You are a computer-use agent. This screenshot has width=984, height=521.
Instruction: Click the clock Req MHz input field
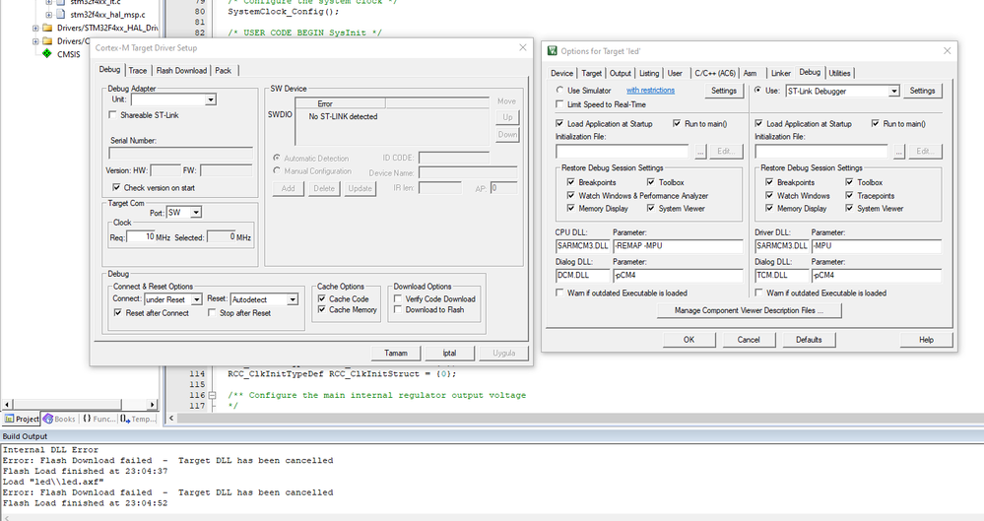pyautogui.click(x=141, y=236)
